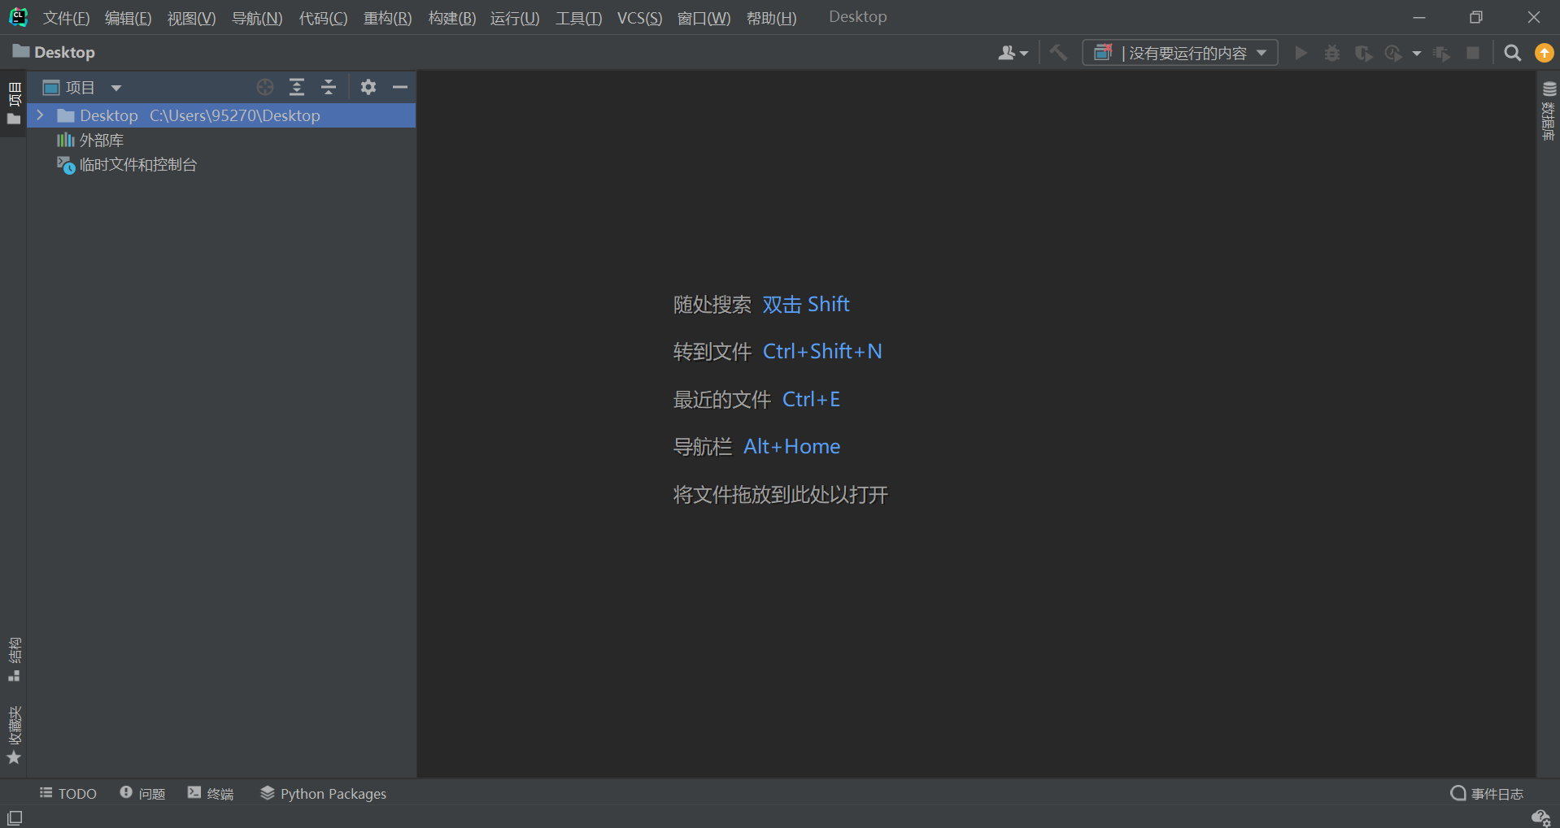
Task: Expand all nodes in the project panel
Action: point(297,87)
